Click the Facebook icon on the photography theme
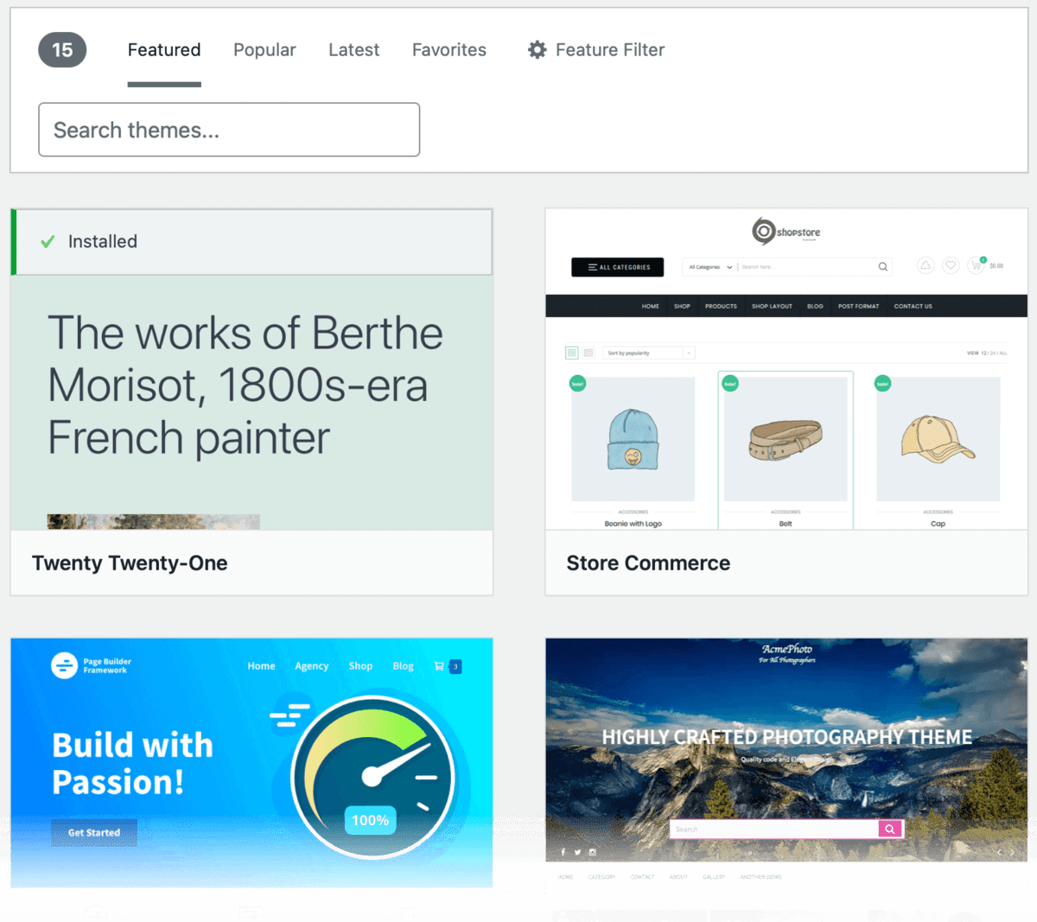This screenshot has width=1037, height=922. [563, 852]
